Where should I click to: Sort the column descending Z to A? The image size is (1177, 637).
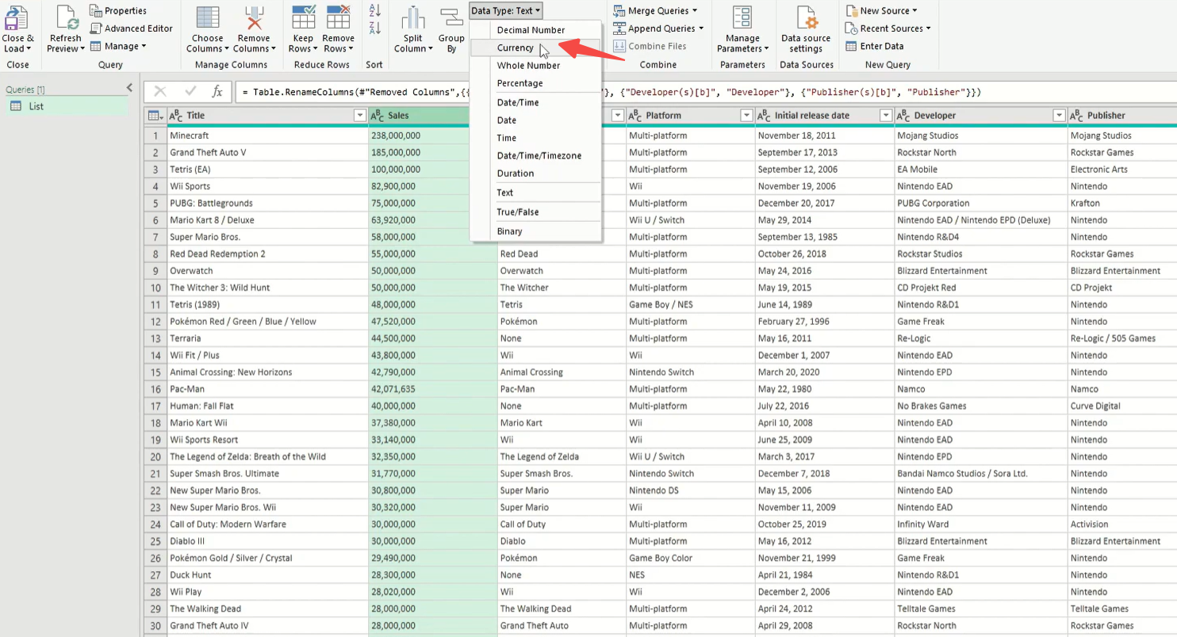[x=375, y=29]
